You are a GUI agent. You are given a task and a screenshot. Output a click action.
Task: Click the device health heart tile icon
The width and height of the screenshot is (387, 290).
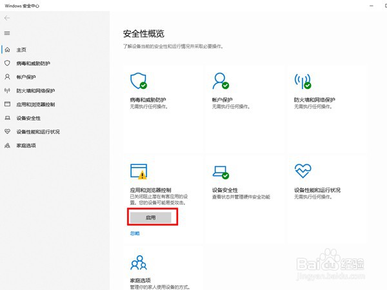303,171
